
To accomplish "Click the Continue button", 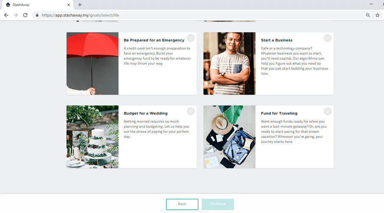I will pyautogui.click(x=218, y=204).
